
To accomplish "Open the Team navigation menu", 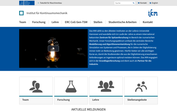I will pos(23,22).
